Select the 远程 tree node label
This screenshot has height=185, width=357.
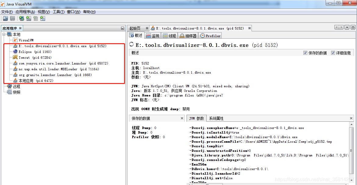pos(16,86)
